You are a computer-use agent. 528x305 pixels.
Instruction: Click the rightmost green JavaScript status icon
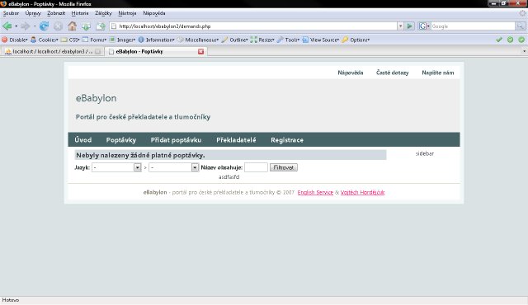point(521,40)
